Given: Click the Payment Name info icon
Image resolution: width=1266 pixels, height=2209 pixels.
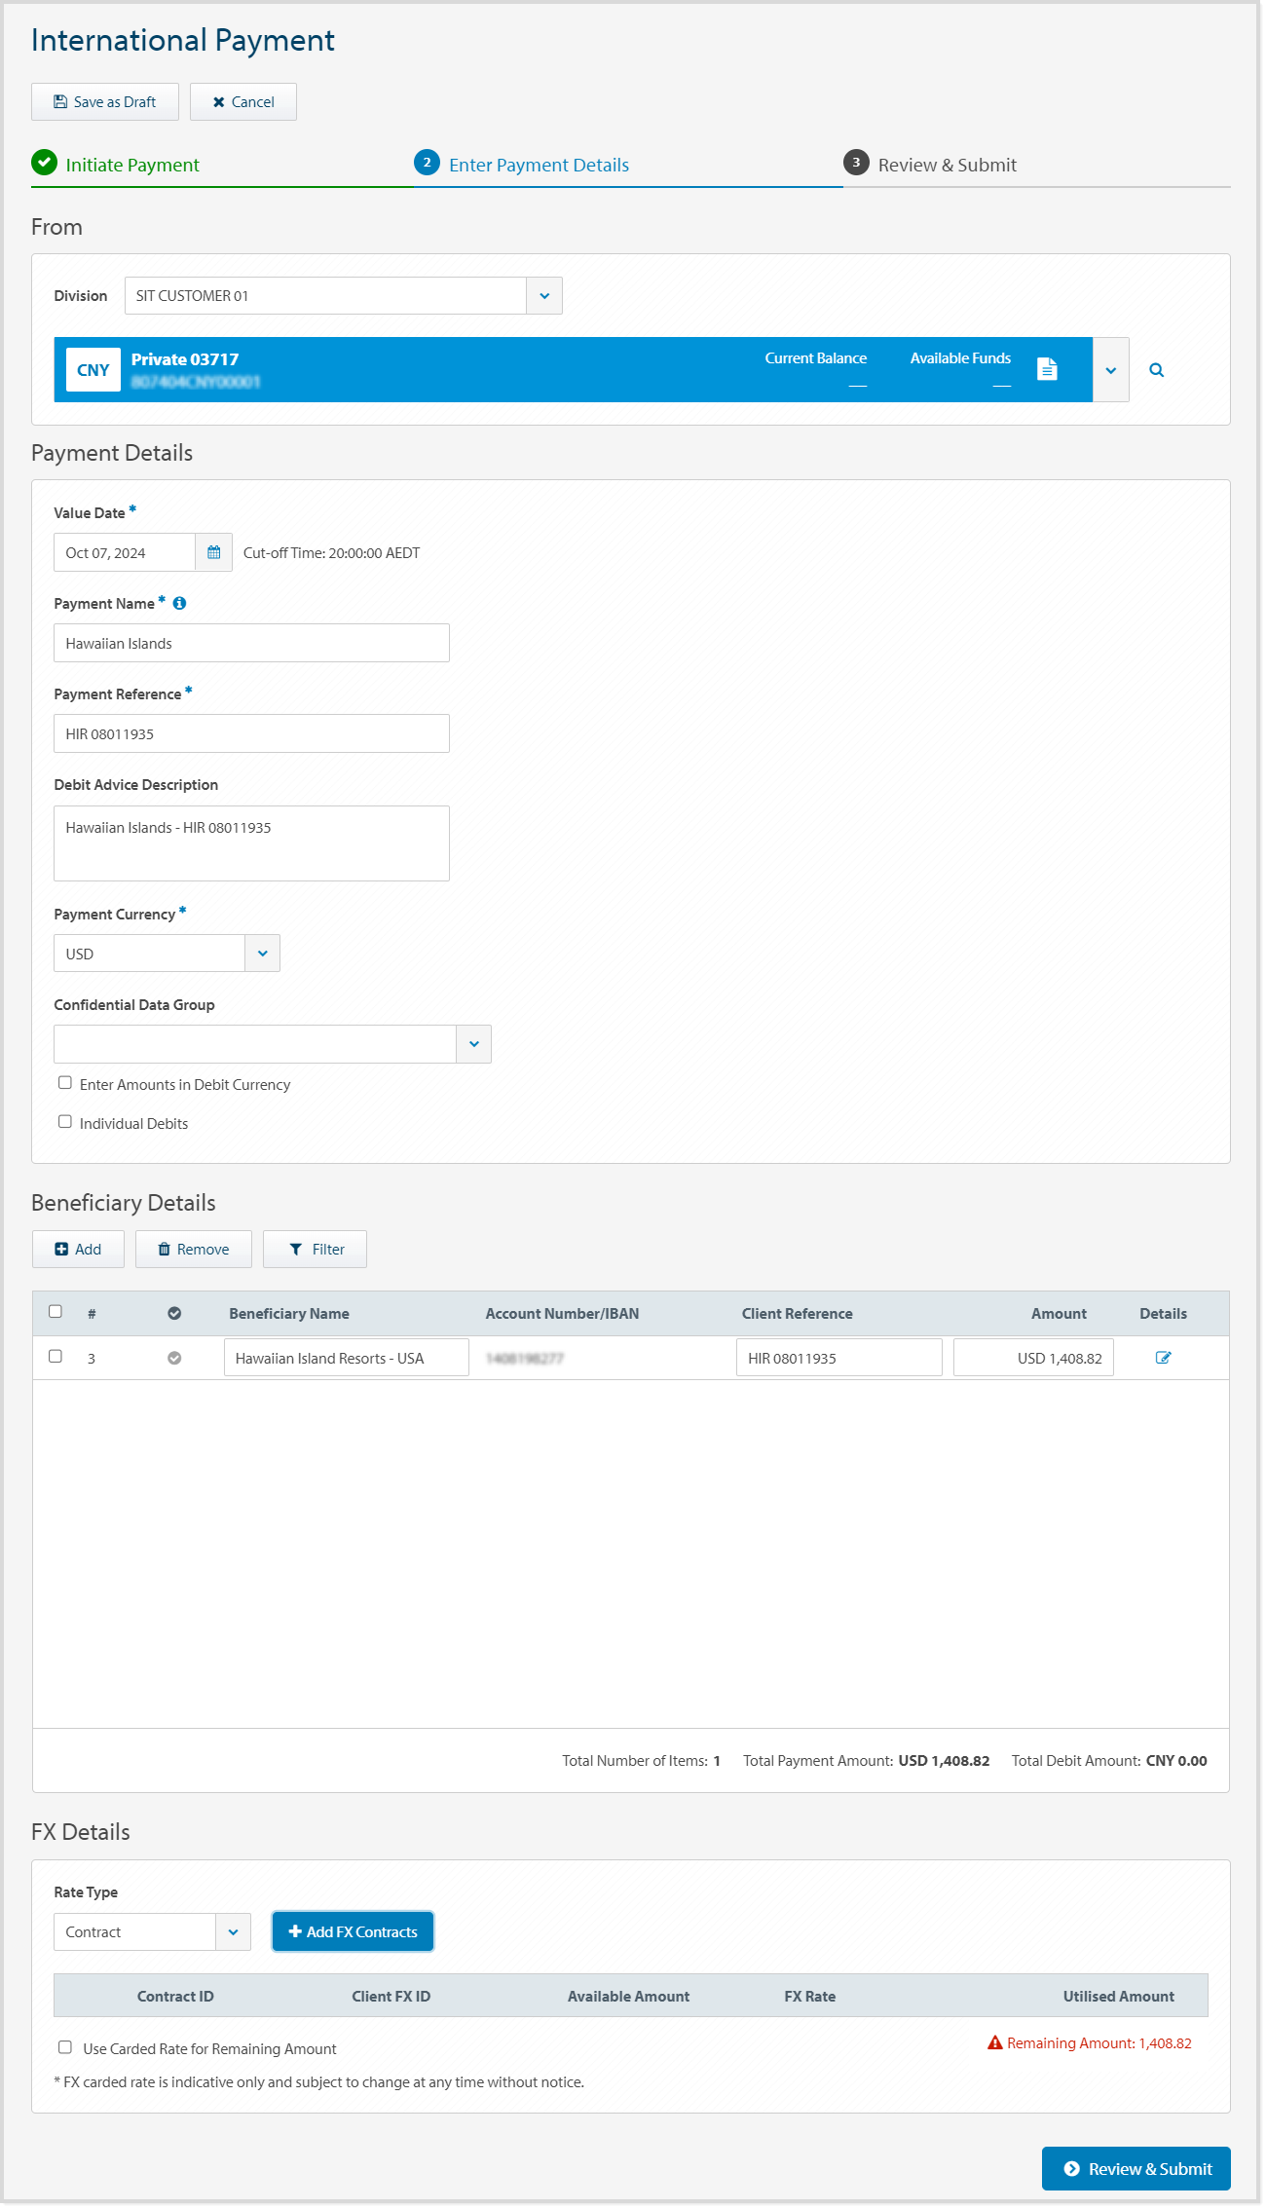Looking at the screenshot, I should (x=179, y=604).
